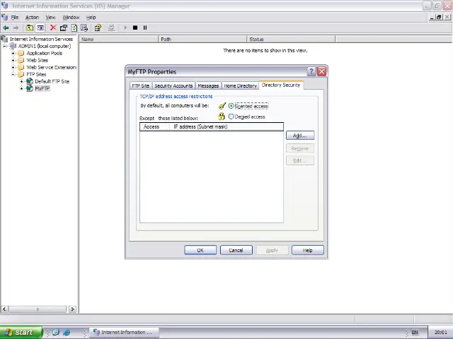Click the tree pane scroll left arrow
Screen dimensions: 453x339
point(4,309)
